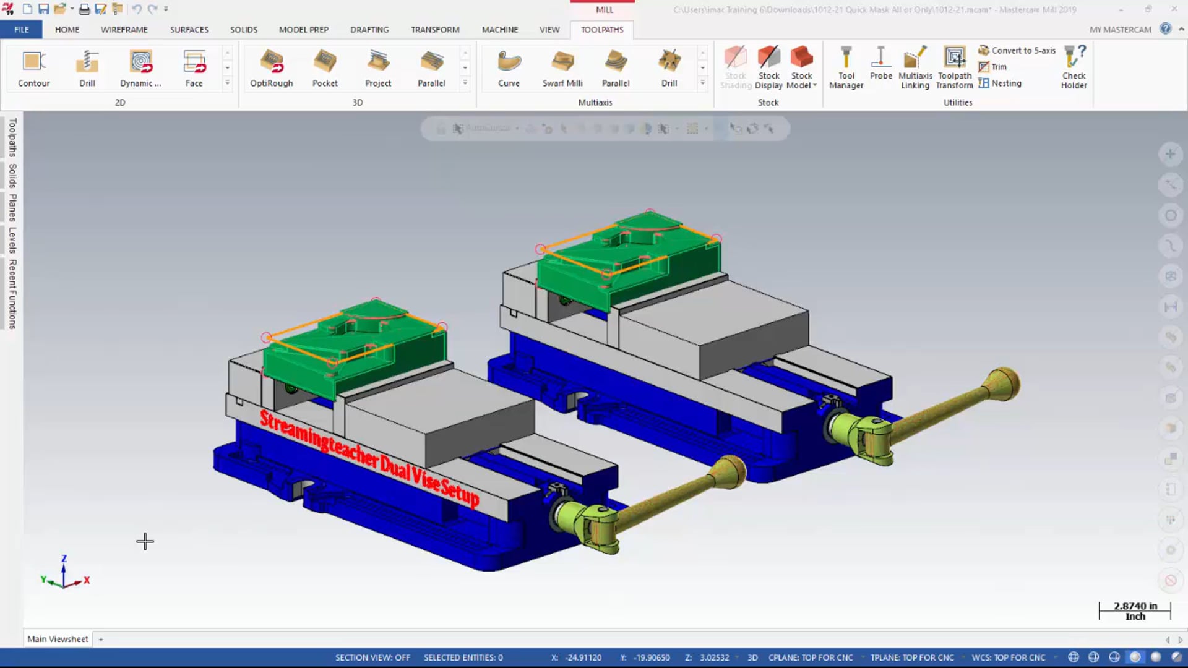
Task: Open the SURFACES ribbon tab
Action: coord(189,29)
